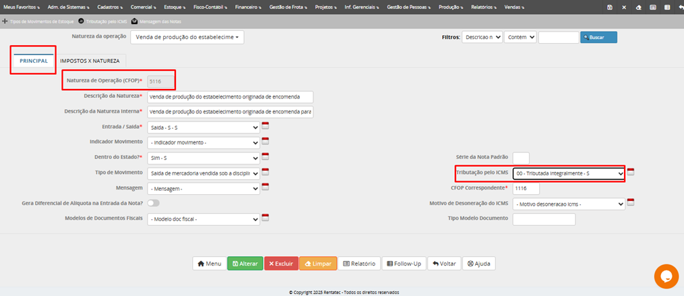Open the Contém filter condition dropdown
Viewport: 684px width, 296px height.
pos(520,37)
